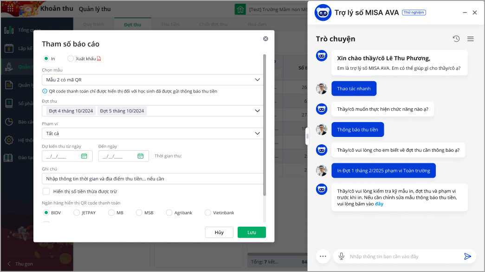Image resolution: width=485 pixels, height=272 pixels.
Task: Click the microphone voice input icon
Action: pyautogui.click(x=341, y=256)
